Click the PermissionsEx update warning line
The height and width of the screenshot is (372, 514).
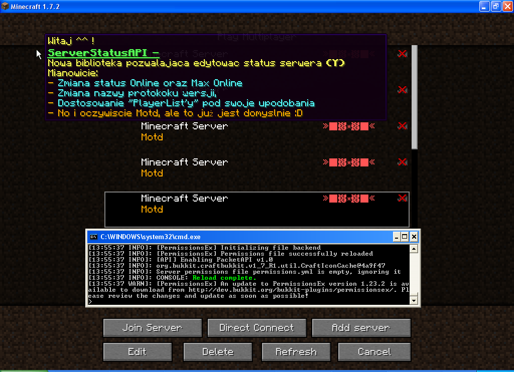249,290
